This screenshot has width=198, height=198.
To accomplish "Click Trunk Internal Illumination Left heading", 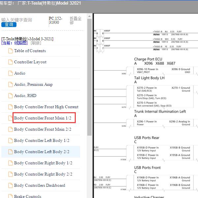I will tap(160, 112).
